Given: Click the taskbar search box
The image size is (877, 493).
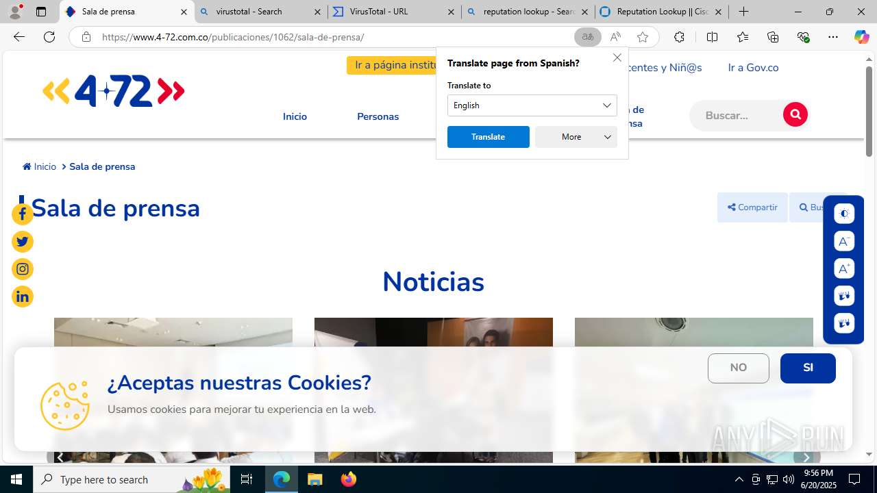Looking at the screenshot, I should pos(132,479).
